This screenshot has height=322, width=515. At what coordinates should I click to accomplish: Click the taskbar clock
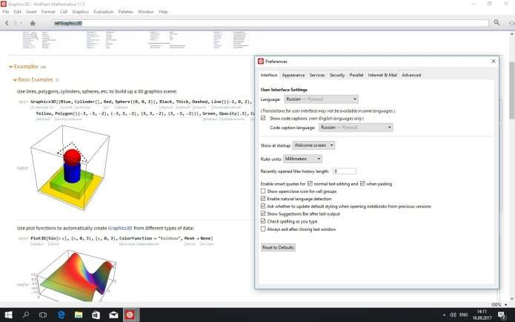click(482, 315)
